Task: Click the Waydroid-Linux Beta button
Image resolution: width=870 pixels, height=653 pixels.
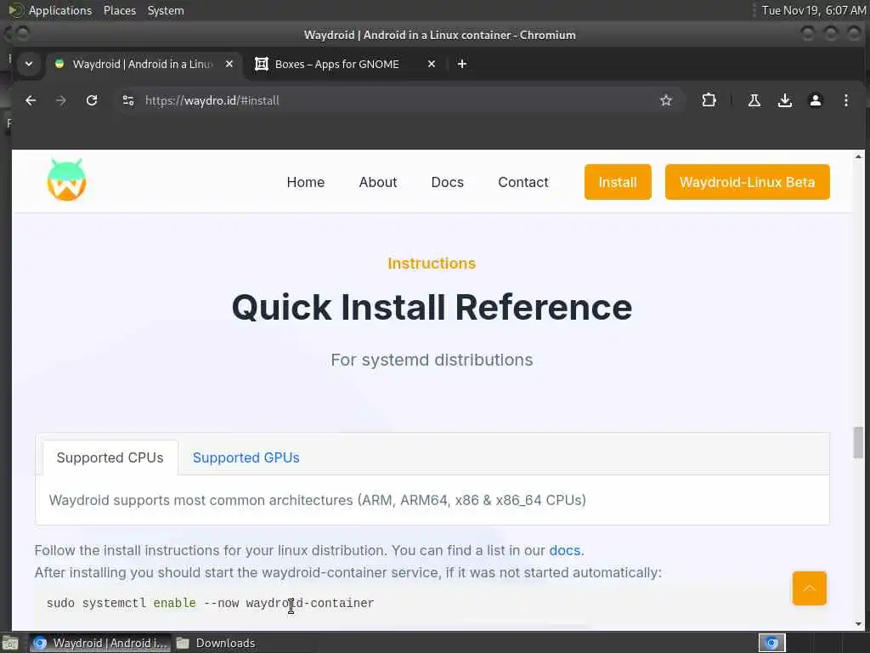Action: click(x=748, y=182)
